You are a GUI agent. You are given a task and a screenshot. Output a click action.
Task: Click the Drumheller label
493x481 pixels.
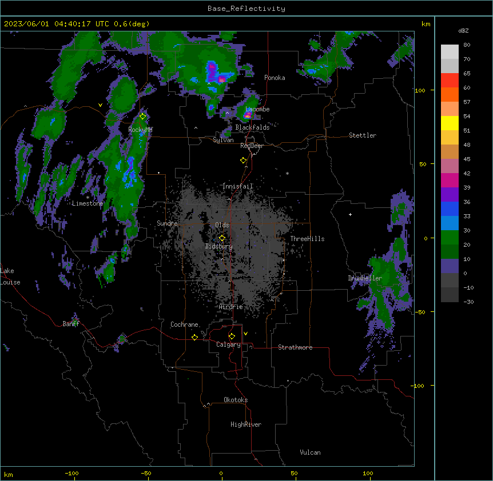[x=365, y=278]
